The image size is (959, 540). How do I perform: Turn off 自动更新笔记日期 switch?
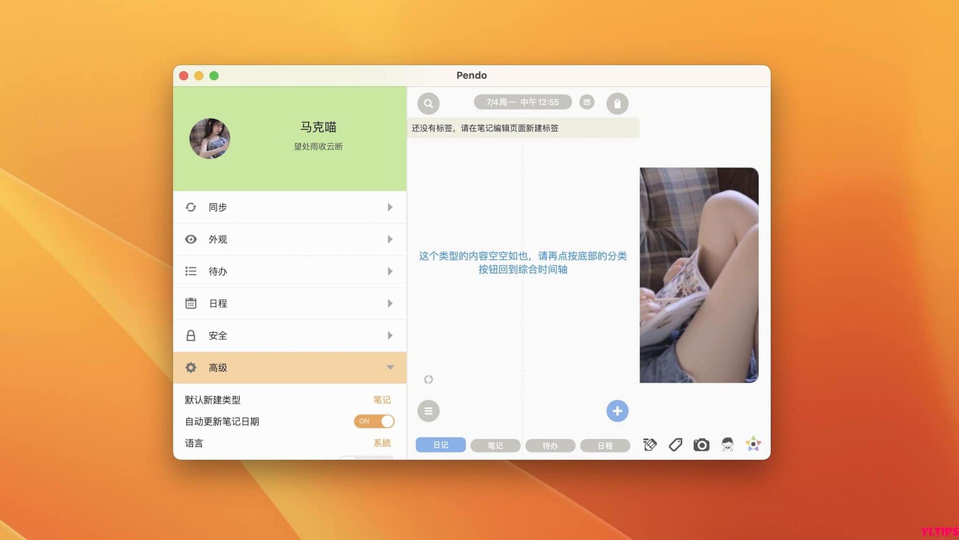[x=374, y=422]
